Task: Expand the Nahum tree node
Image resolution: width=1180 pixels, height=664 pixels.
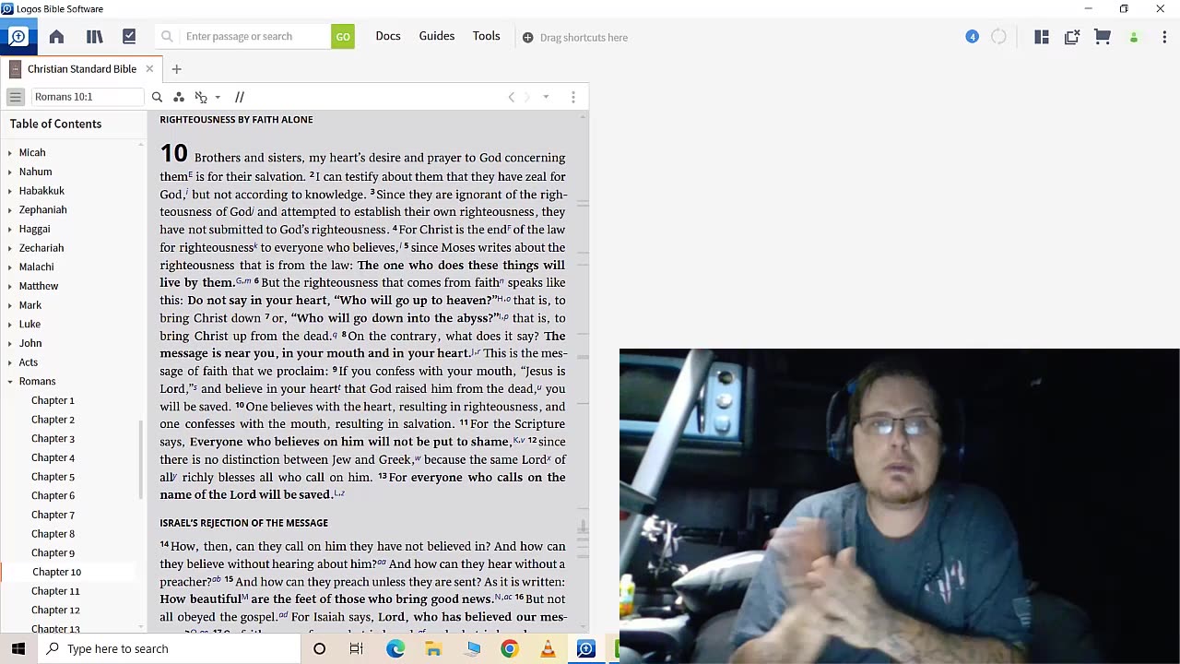Action: (10, 172)
